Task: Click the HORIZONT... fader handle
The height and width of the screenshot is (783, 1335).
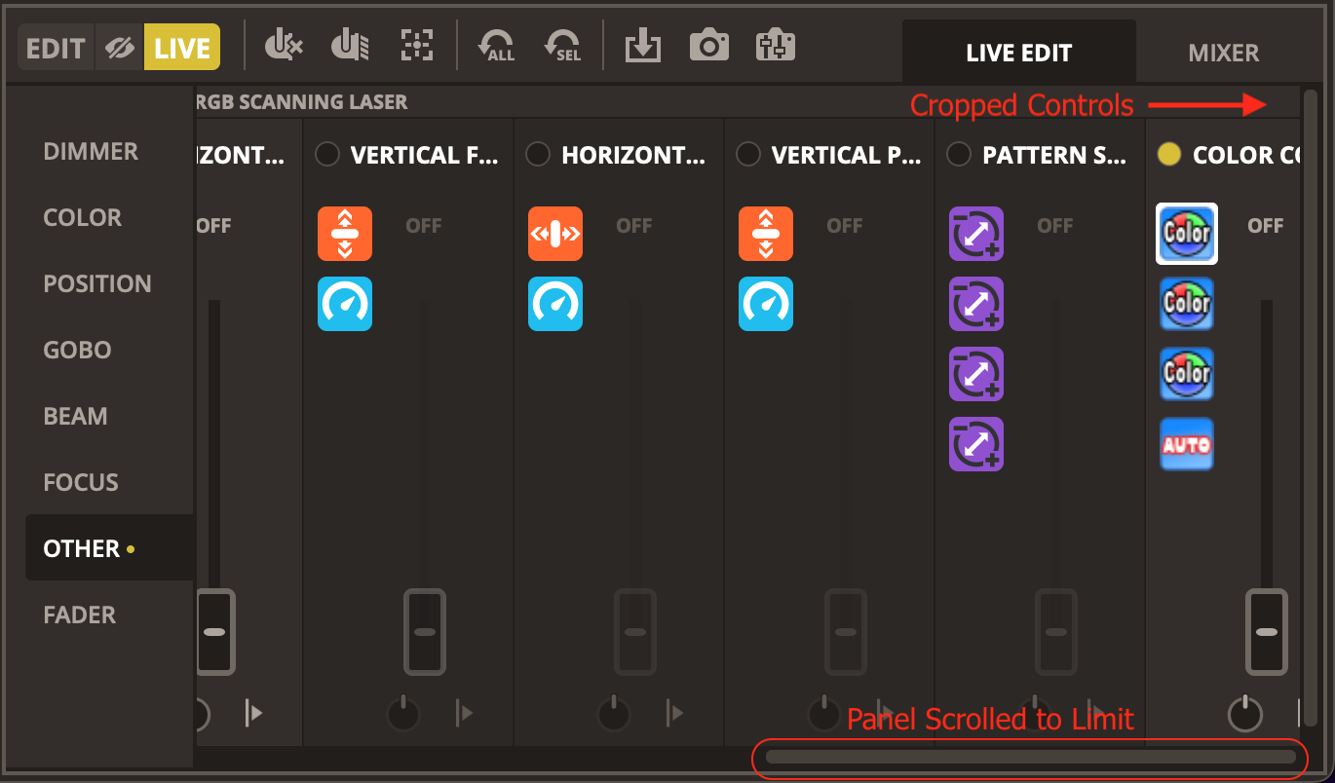Action: (635, 632)
